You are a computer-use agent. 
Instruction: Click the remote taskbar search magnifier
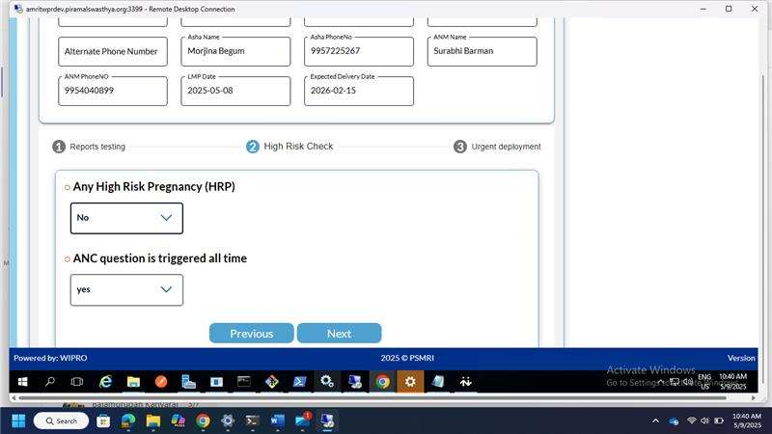coord(50,382)
